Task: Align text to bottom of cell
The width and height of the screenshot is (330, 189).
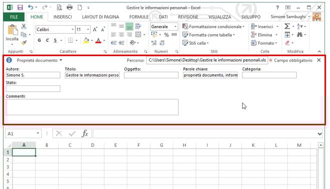Action: pyautogui.click(x=129, y=27)
